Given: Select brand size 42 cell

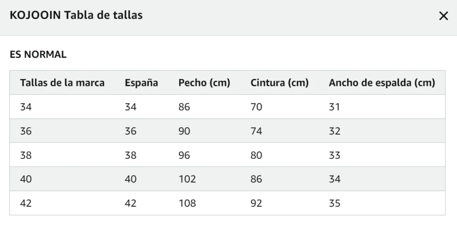Looking at the screenshot, I should point(26,203).
